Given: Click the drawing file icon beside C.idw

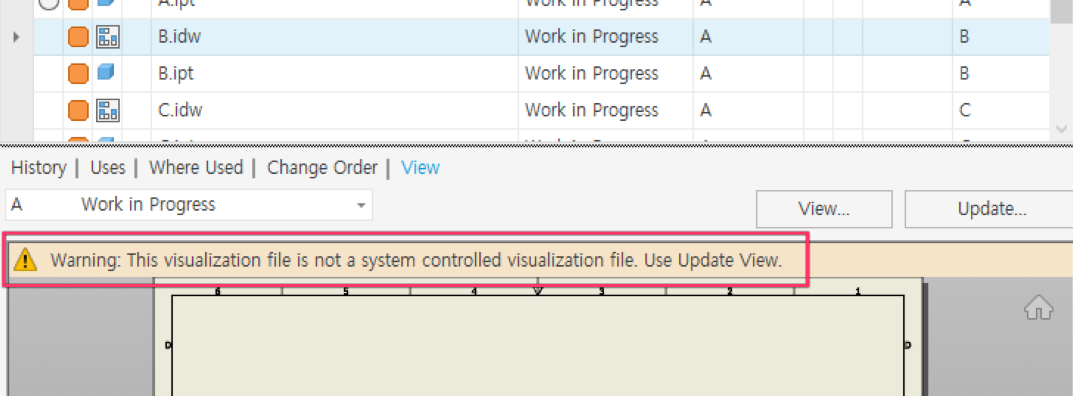Looking at the screenshot, I should (108, 110).
